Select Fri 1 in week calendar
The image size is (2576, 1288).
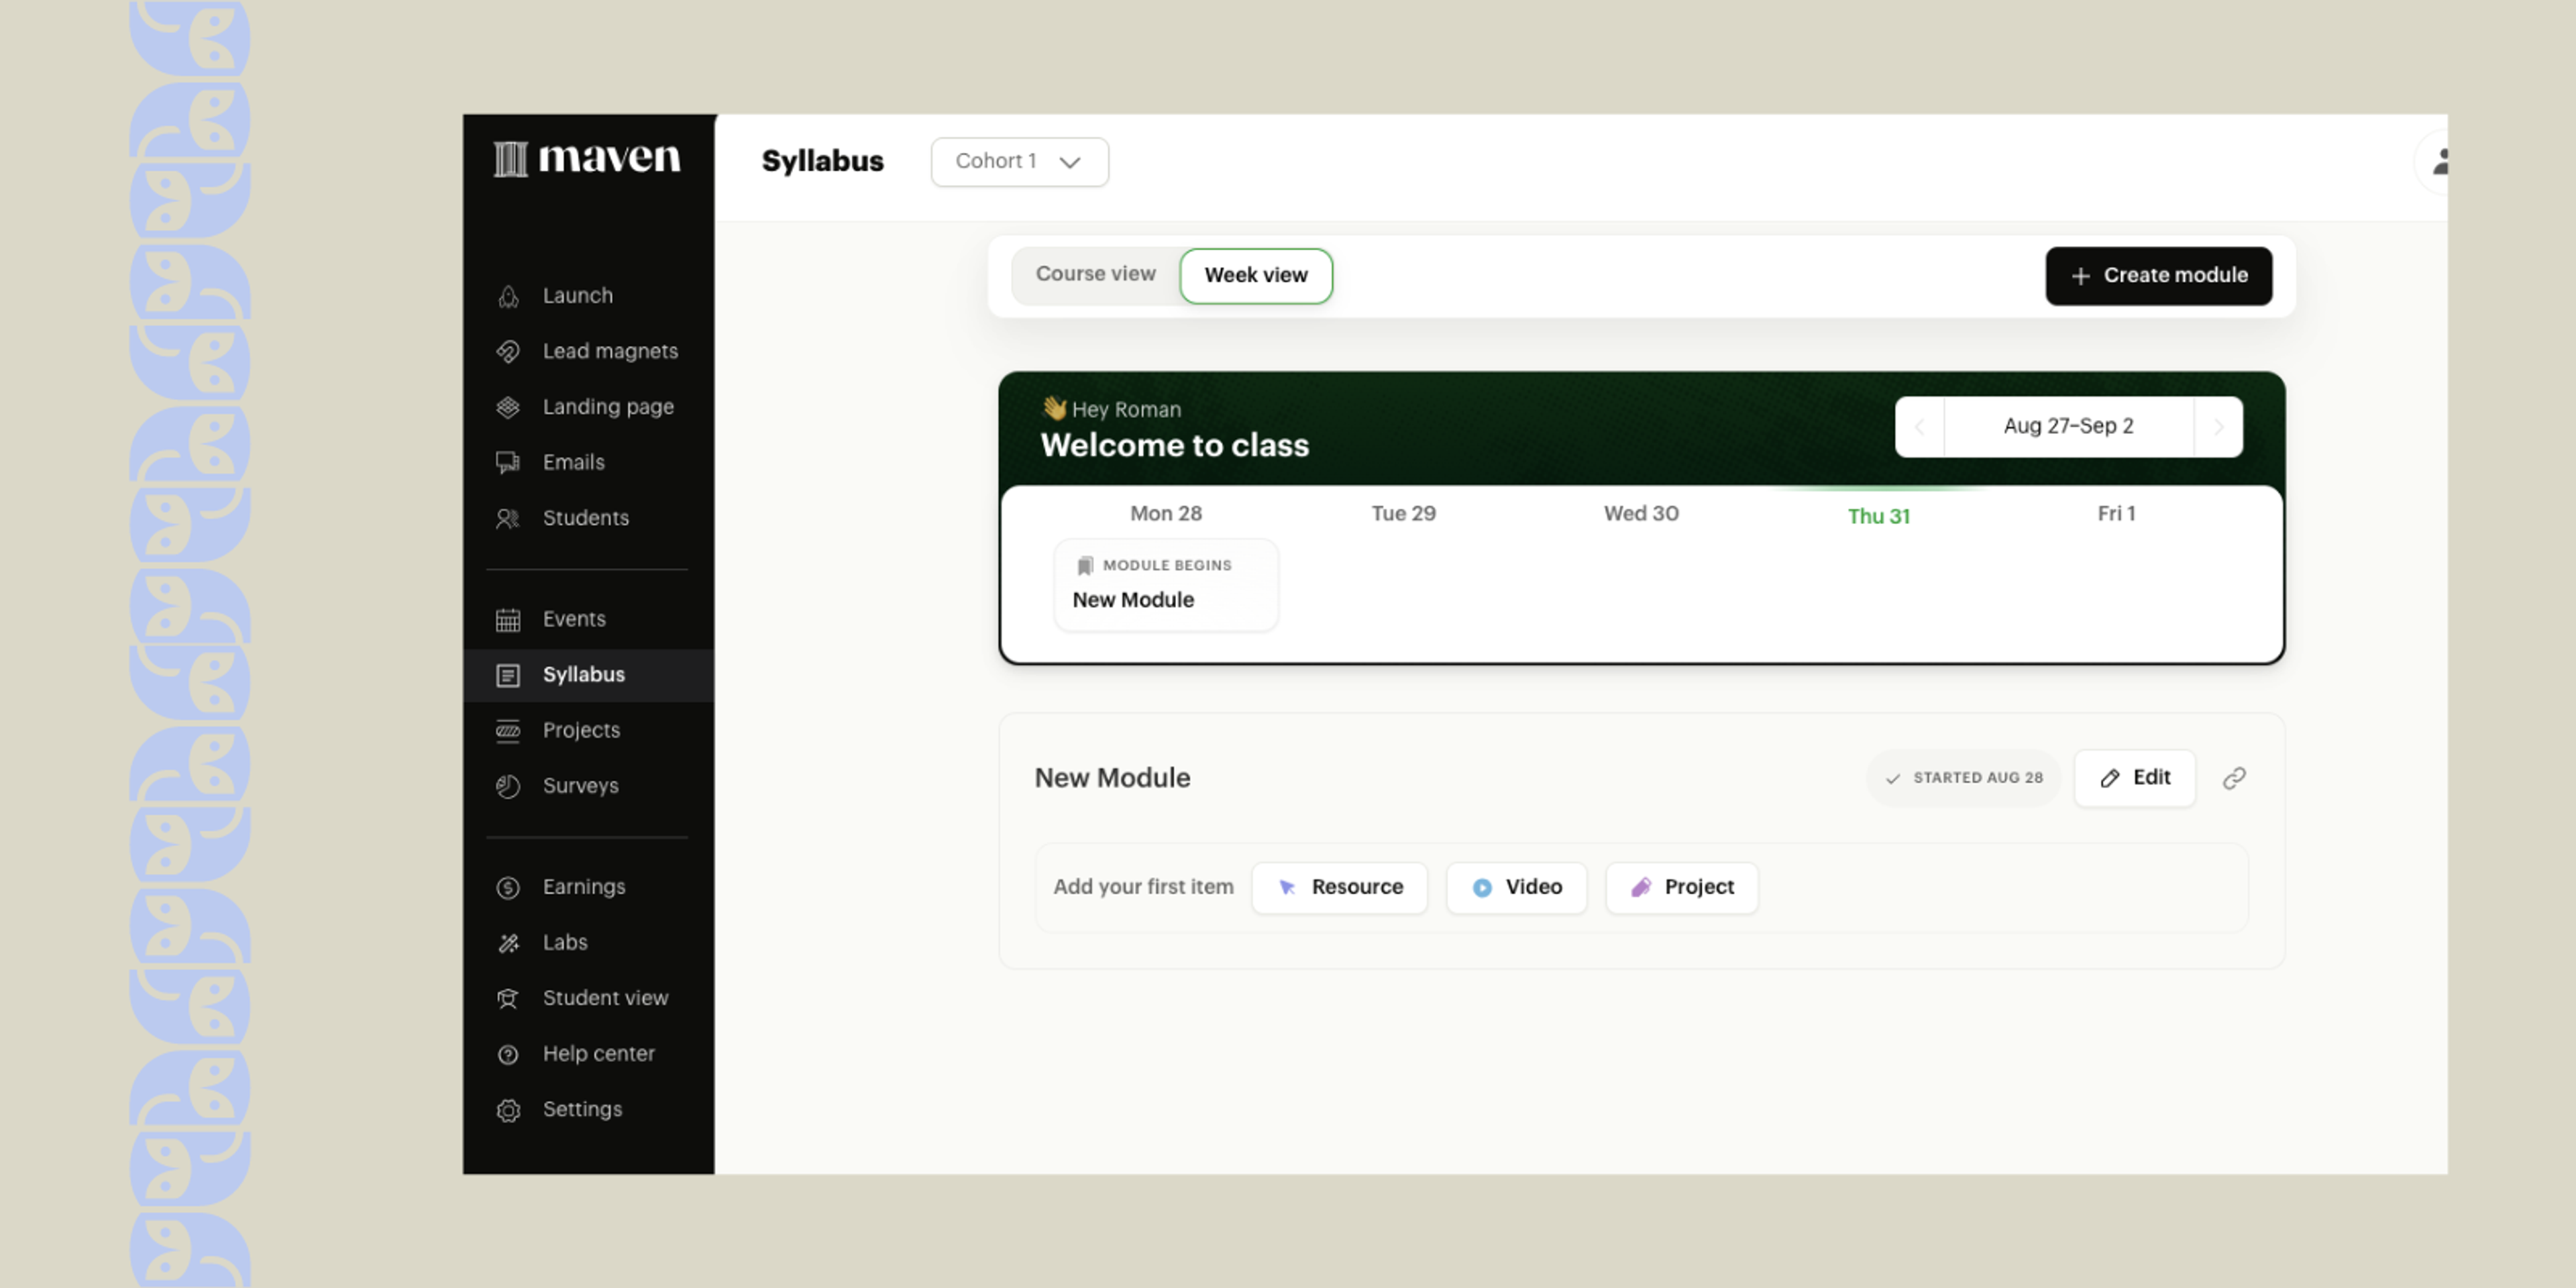(2116, 514)
